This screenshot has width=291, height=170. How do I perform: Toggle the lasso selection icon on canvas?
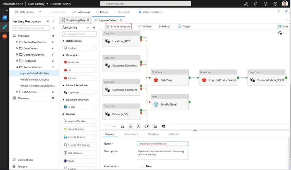147,126
